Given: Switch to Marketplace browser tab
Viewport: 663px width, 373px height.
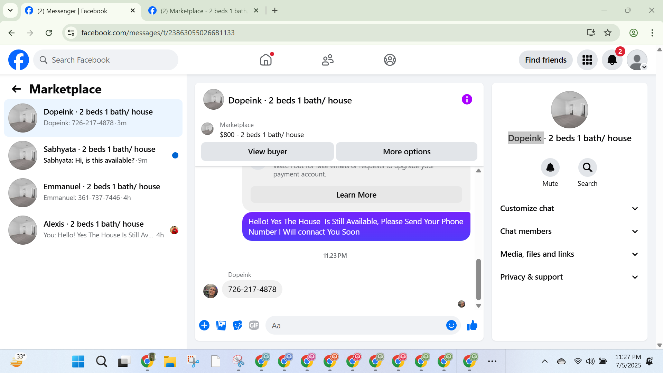Looking at the screenshot, I should [x=203, y=11].
